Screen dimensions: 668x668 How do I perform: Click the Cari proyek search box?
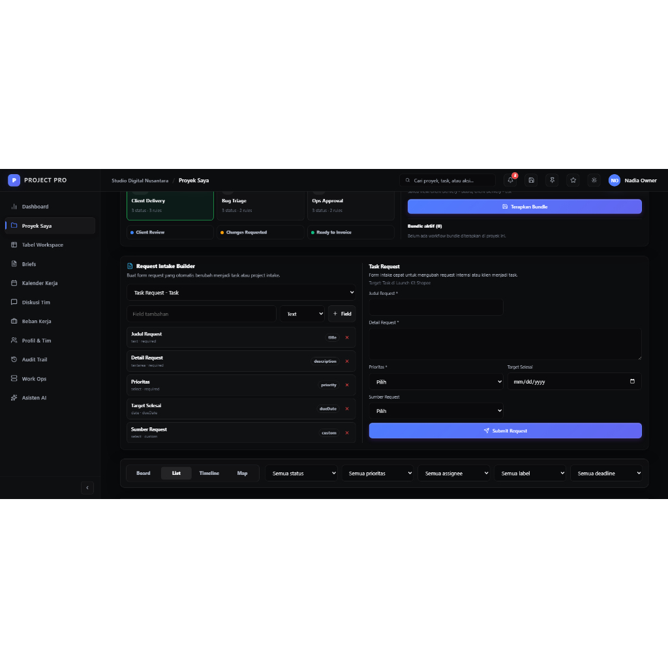pos(448,180)
